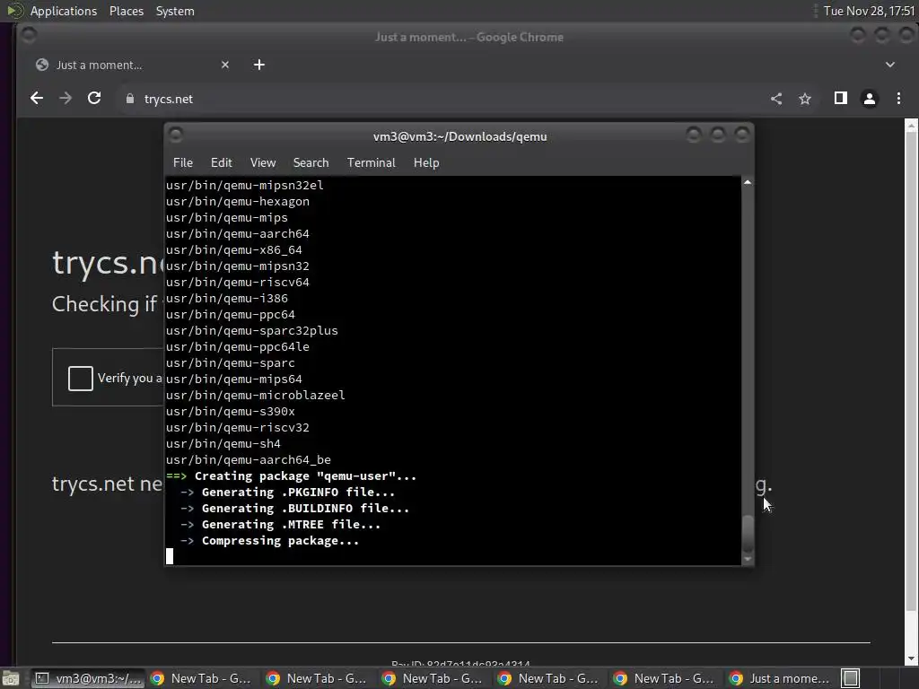Open the Applications menu
Screen dimensions: 919x689
pyautogui.click(x=64, y=11)
